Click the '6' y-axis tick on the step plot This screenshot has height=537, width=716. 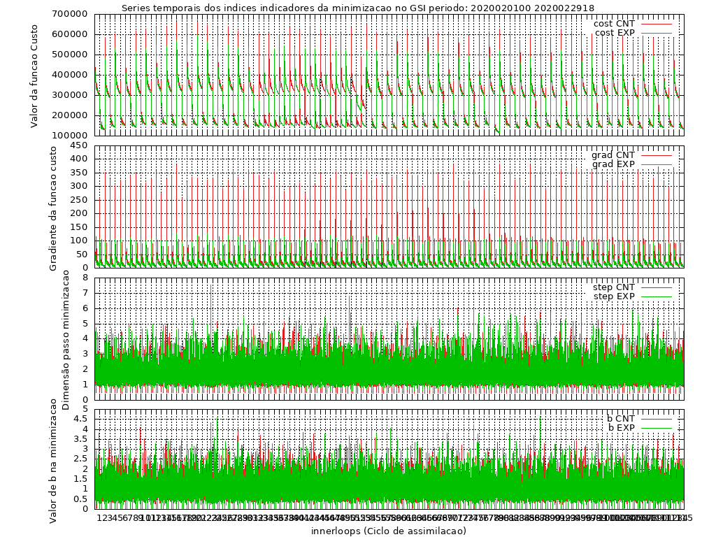click(85, 308)
